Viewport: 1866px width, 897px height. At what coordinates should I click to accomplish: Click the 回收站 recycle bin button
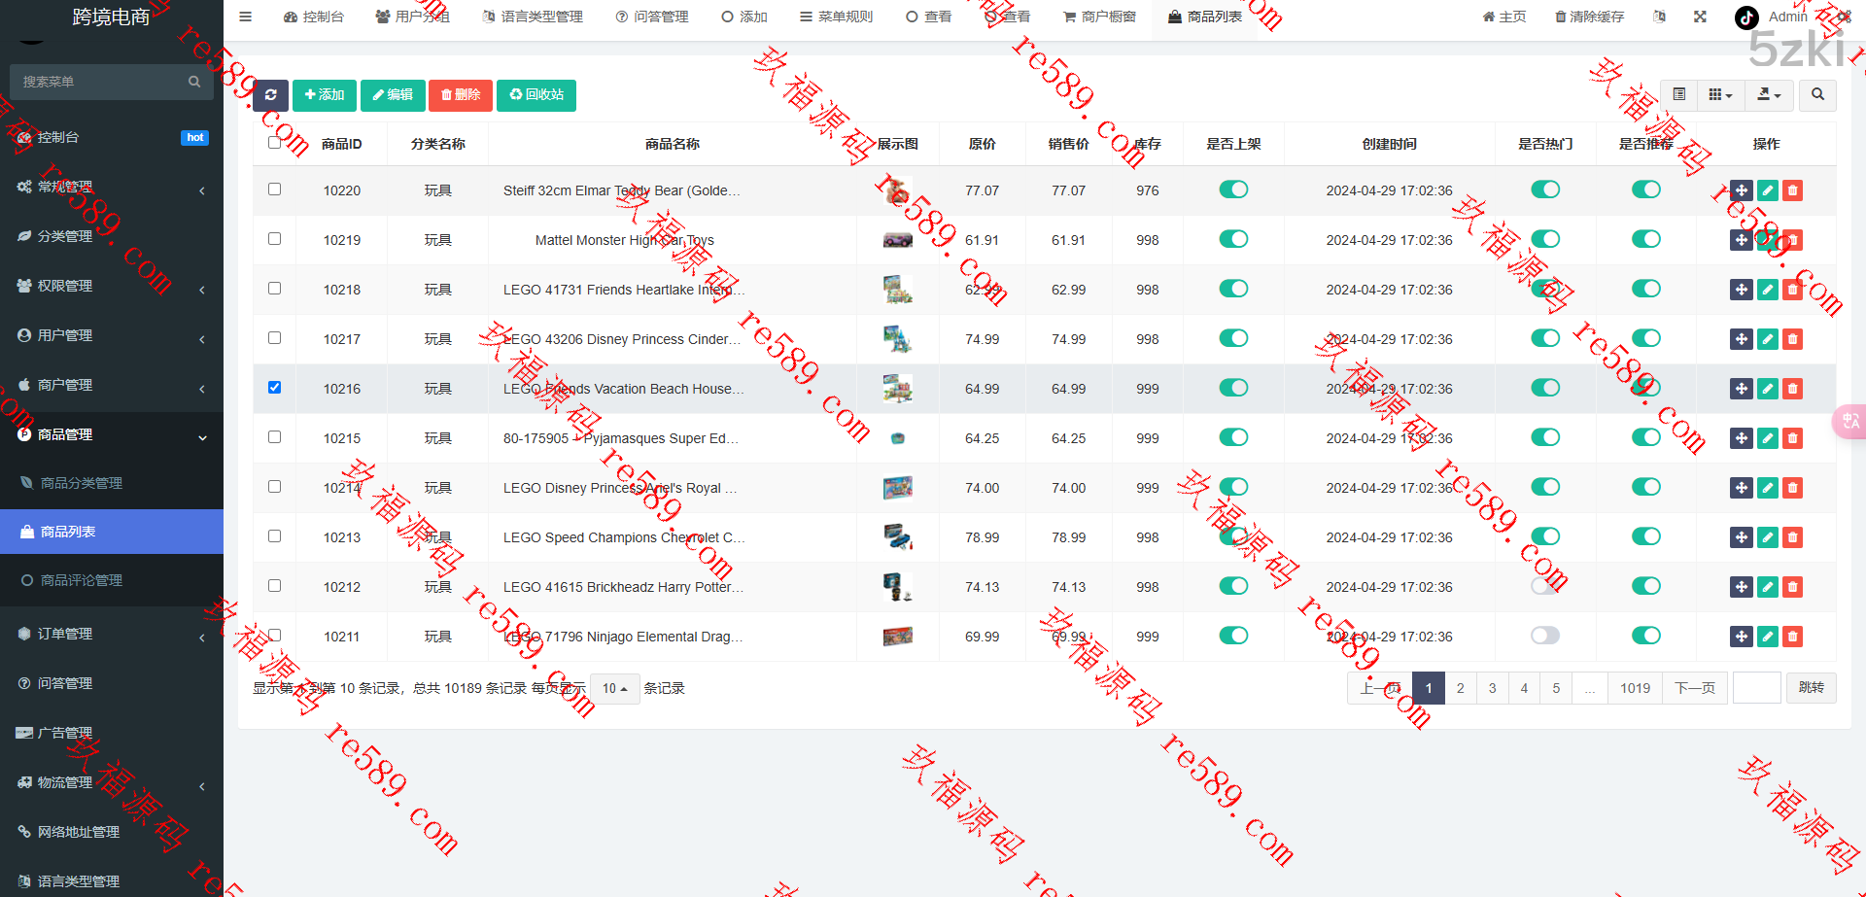click(x=536, y=95)
